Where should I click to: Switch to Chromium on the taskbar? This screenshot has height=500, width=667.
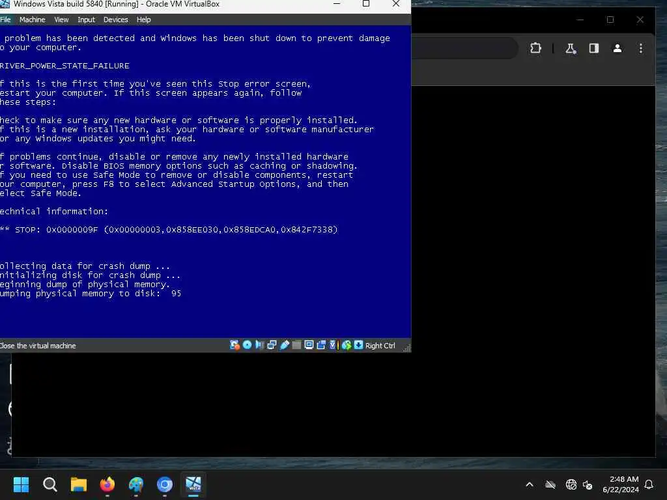tap(165, 484)
